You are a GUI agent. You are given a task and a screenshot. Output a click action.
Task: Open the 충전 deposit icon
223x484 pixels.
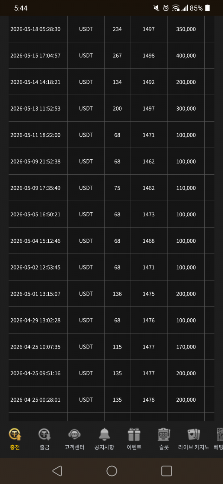tap(15, 434)
